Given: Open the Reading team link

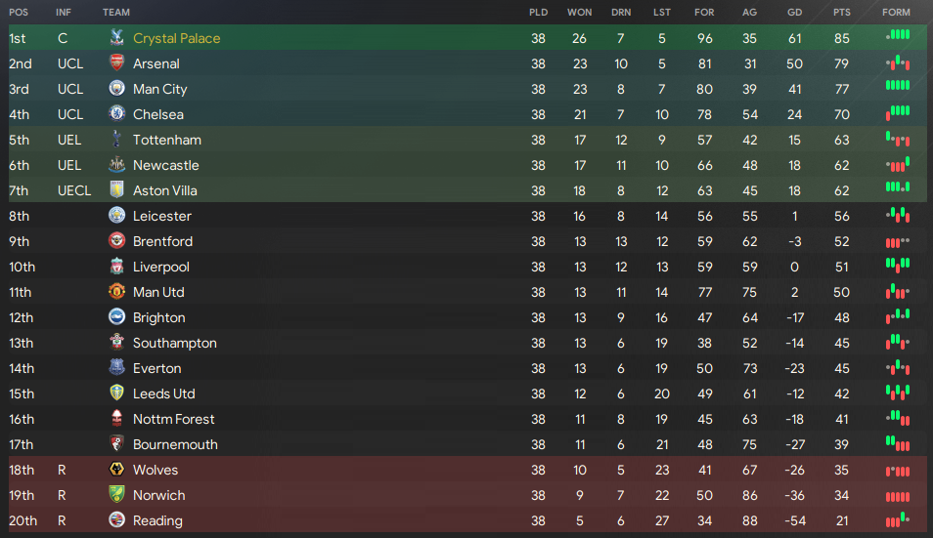Looking at the screenshot, I should click(x=157, y=520).
